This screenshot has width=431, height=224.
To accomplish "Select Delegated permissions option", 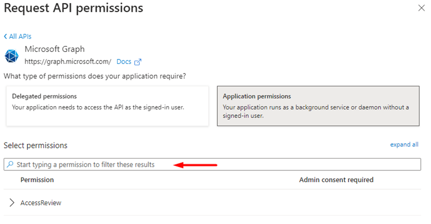I will 107,106.
